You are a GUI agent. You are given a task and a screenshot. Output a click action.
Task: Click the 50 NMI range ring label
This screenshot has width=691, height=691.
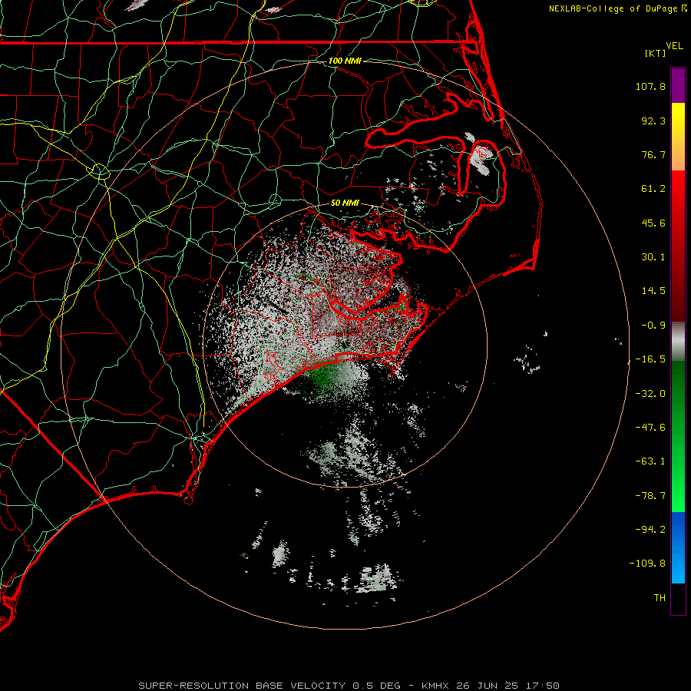(x=345, y=203)
